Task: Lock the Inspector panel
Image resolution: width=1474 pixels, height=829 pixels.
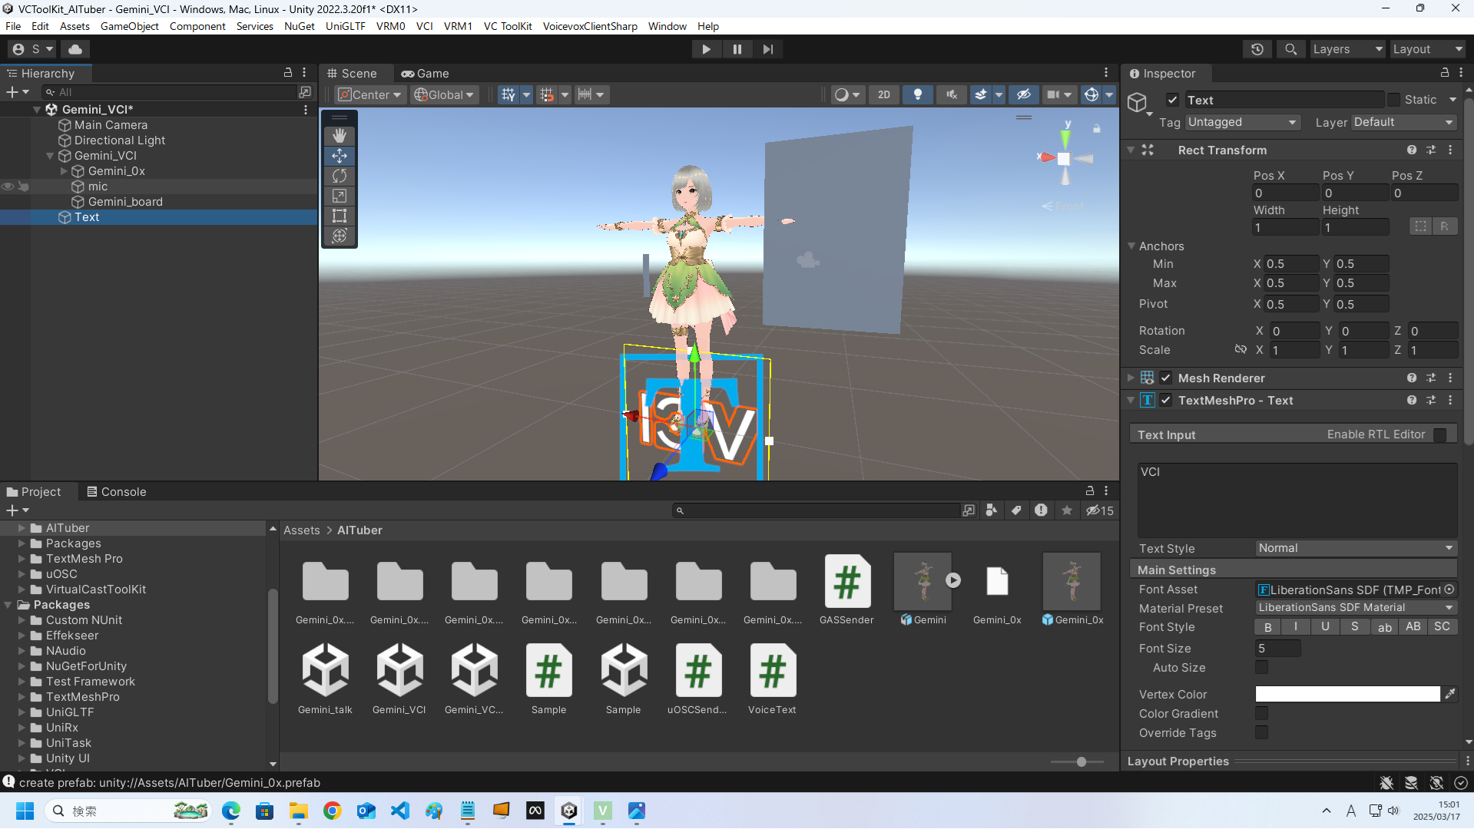Action: point(1444,73)
